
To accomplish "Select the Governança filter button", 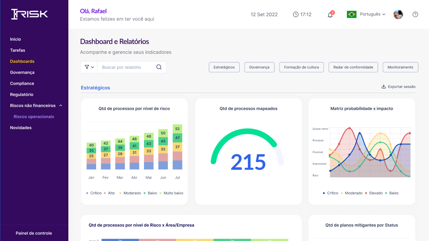I will [x=259, y=67].
